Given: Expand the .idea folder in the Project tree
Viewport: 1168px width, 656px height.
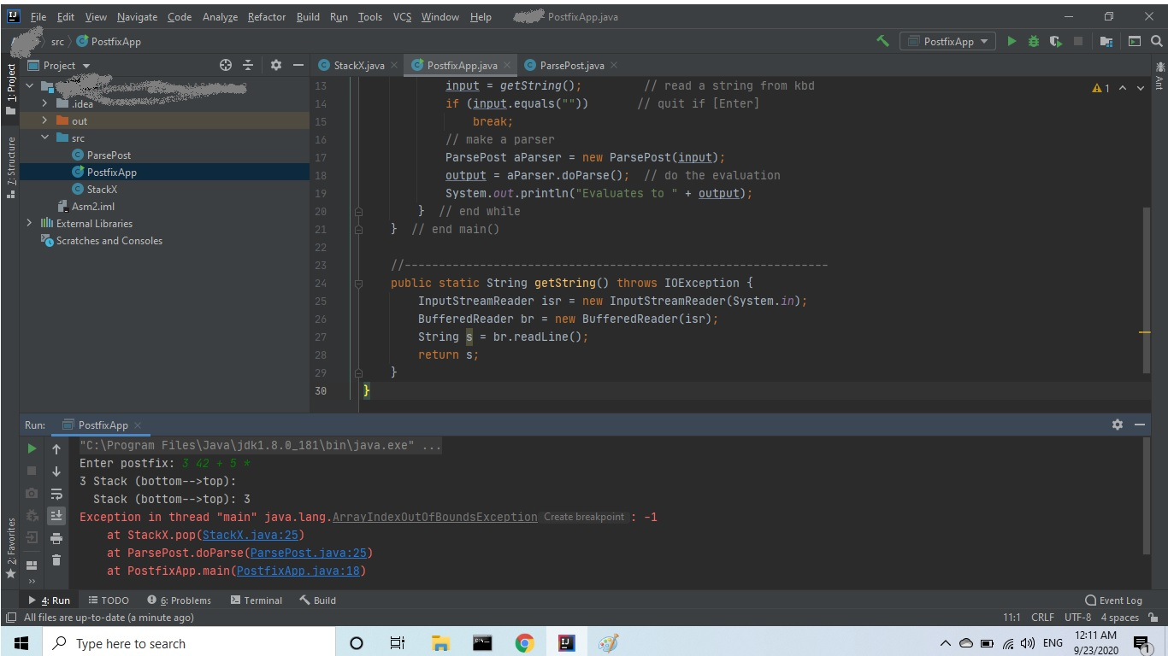Looking at the screenshot, I should tap(44, 103).
